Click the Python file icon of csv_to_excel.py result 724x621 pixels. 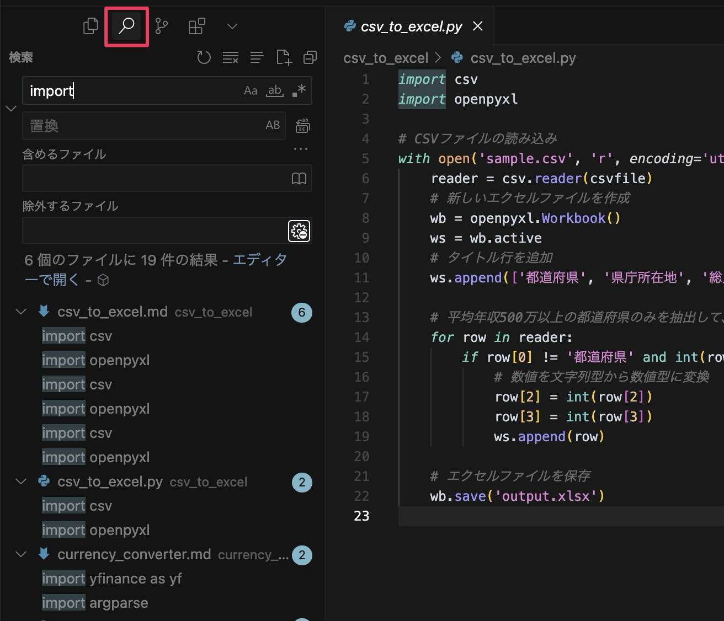tap(44, 481)
